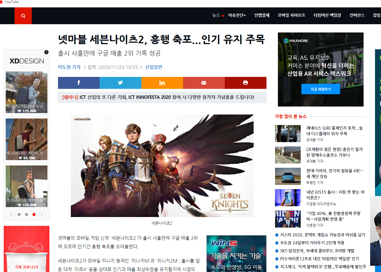Image resolution: width=381 pixels, height=272 pixels.
Task: Click the 박영민 기자 byline
Action: click(315, 183)
